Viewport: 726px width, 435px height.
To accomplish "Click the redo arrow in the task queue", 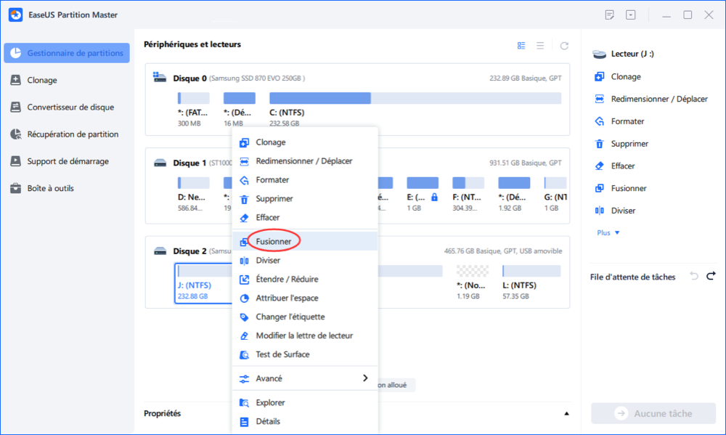I will pyautogui.click(x=711, y=276).
